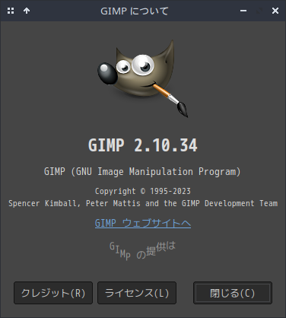
Task: Click the 閉じる(C) button
Action: coord(233,293)
